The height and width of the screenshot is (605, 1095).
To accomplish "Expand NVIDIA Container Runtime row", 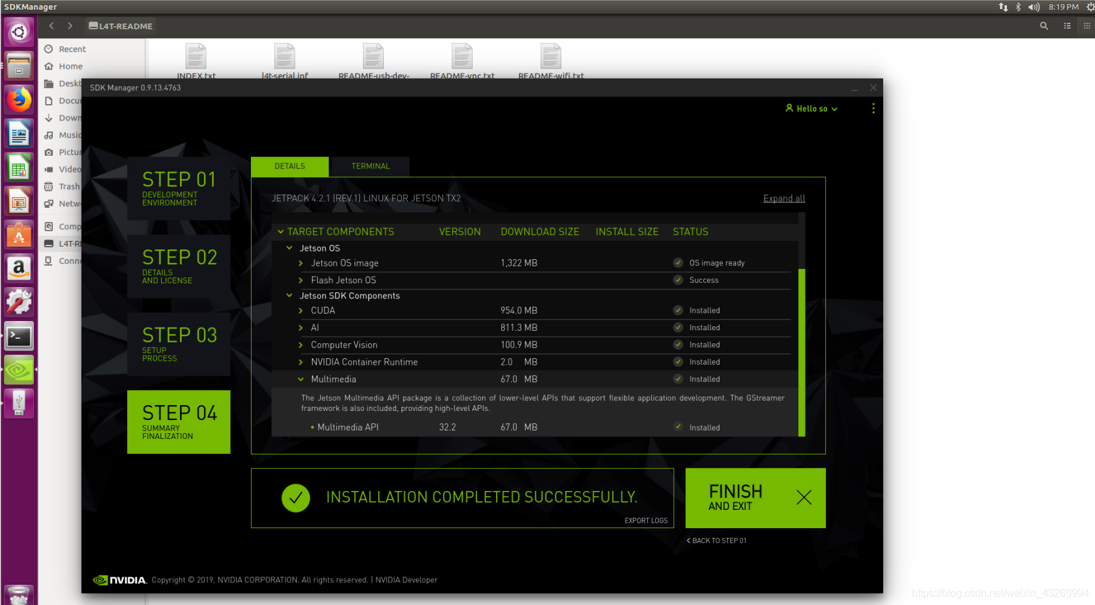I will pos(300,362).
